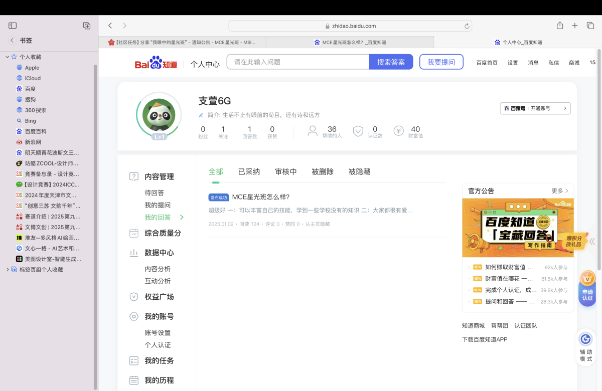Open the Safari share menu

coord(560,26)
